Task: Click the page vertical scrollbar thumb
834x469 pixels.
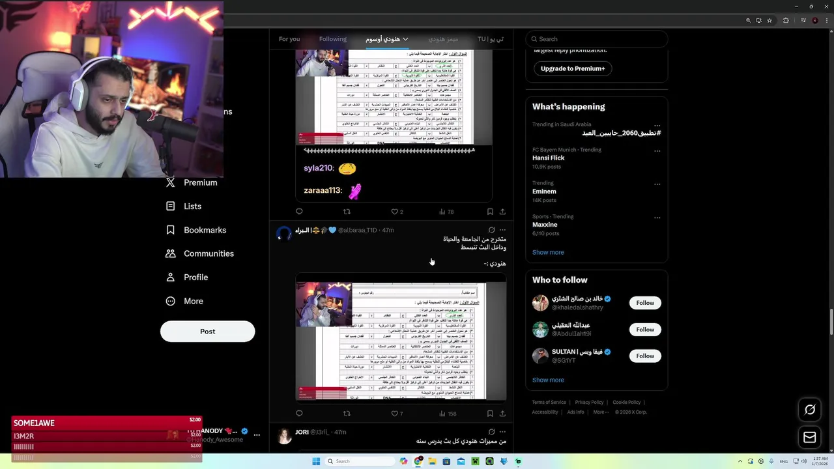Action: pyautogui.click(x=830, y=320)
